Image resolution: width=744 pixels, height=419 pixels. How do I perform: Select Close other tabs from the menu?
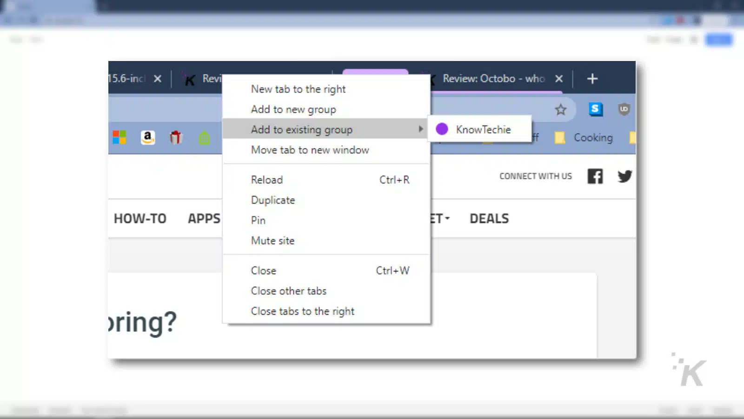289,291
